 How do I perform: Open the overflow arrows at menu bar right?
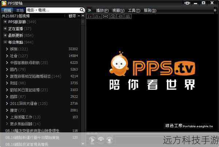[x=215, y=10]
